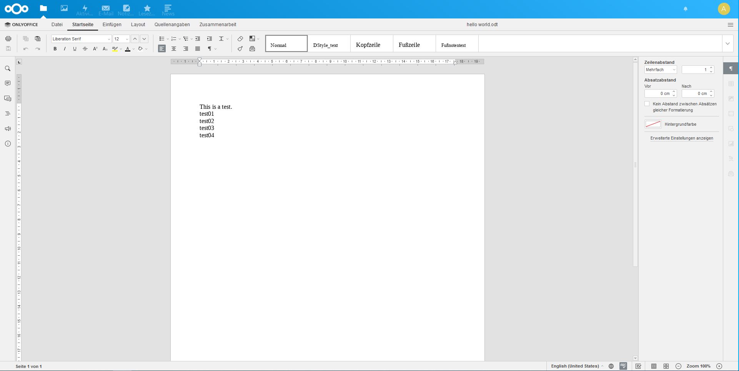Open the search tool in left sidebar
The height and width of the screenshot is (371, 739).
[8, 69]
